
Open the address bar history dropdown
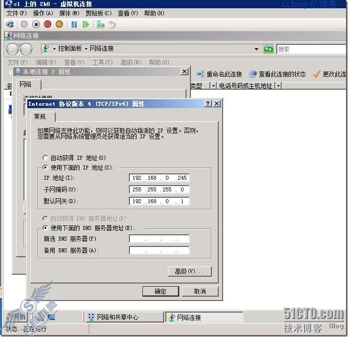256,49
